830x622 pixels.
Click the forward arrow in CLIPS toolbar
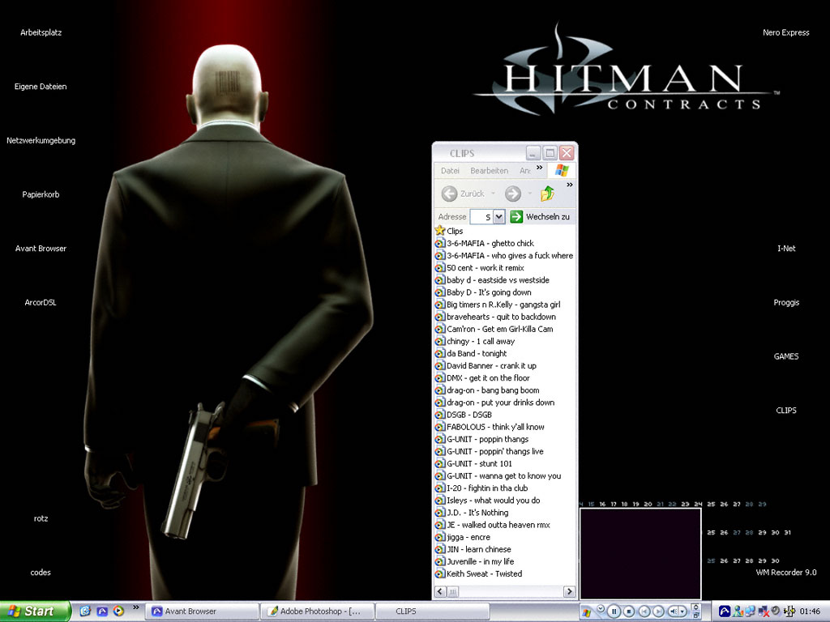(x=512, y=194)
